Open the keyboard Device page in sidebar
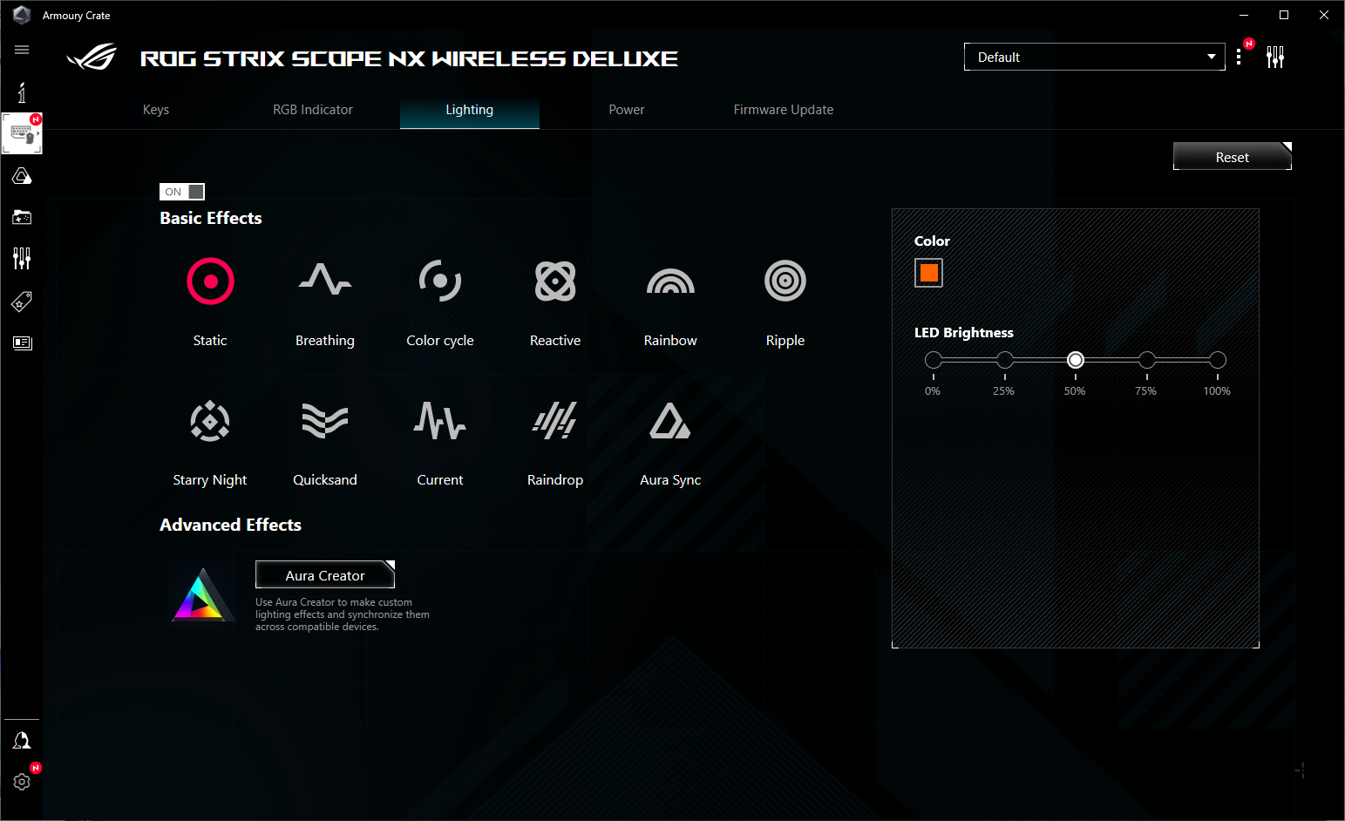Viewport: 1345px width, 821px height. (22, 133)
